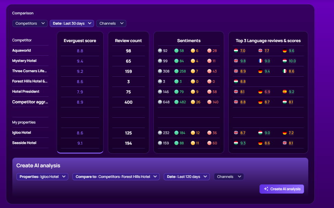
Task: Open the Date: Last 30 days dropdown
Action: [x=72, y=23]
